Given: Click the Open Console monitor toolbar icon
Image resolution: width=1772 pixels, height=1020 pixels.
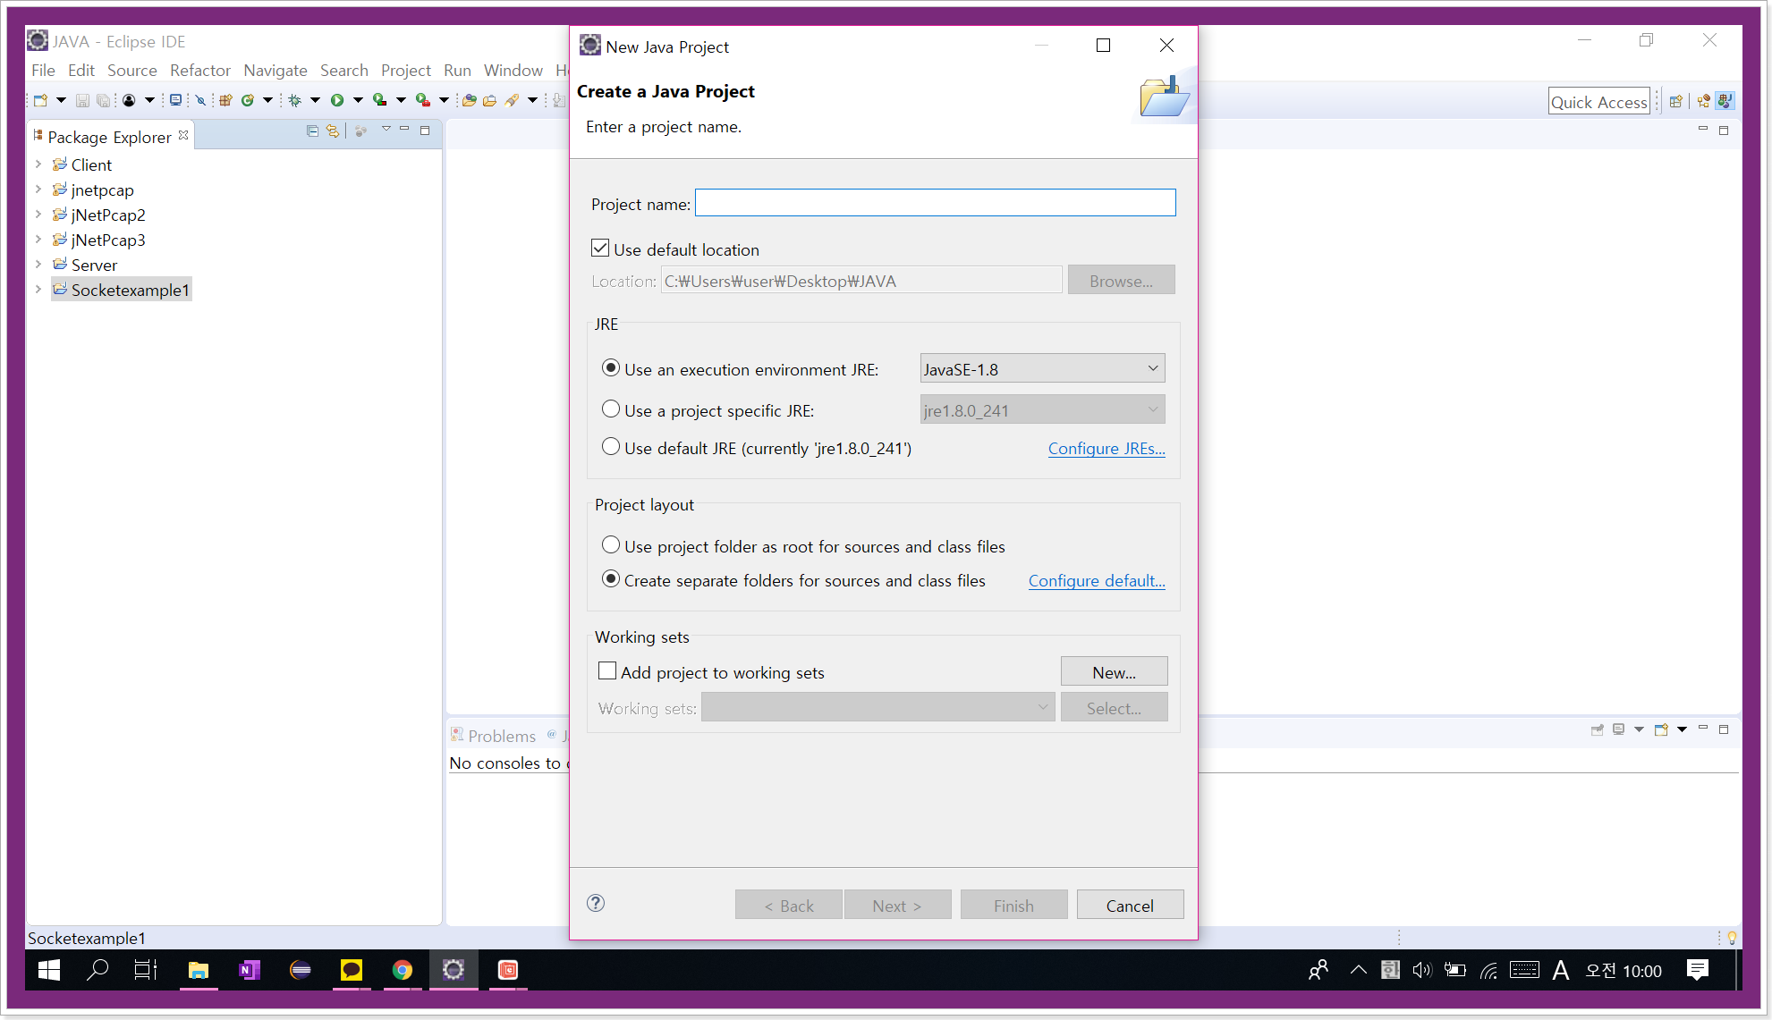Looking at the screenshot, I should 175,100.
